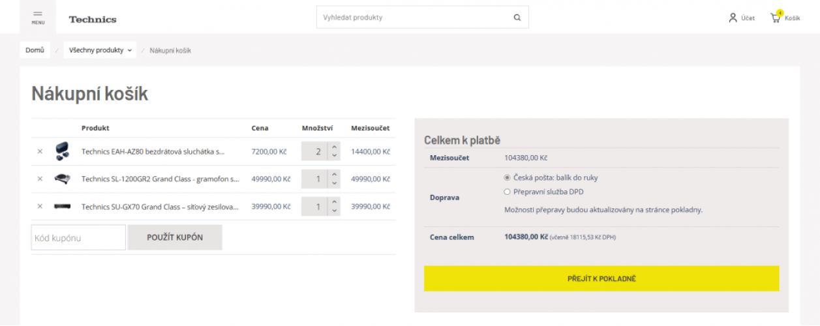Click the Technics logo

coord(93,20)
